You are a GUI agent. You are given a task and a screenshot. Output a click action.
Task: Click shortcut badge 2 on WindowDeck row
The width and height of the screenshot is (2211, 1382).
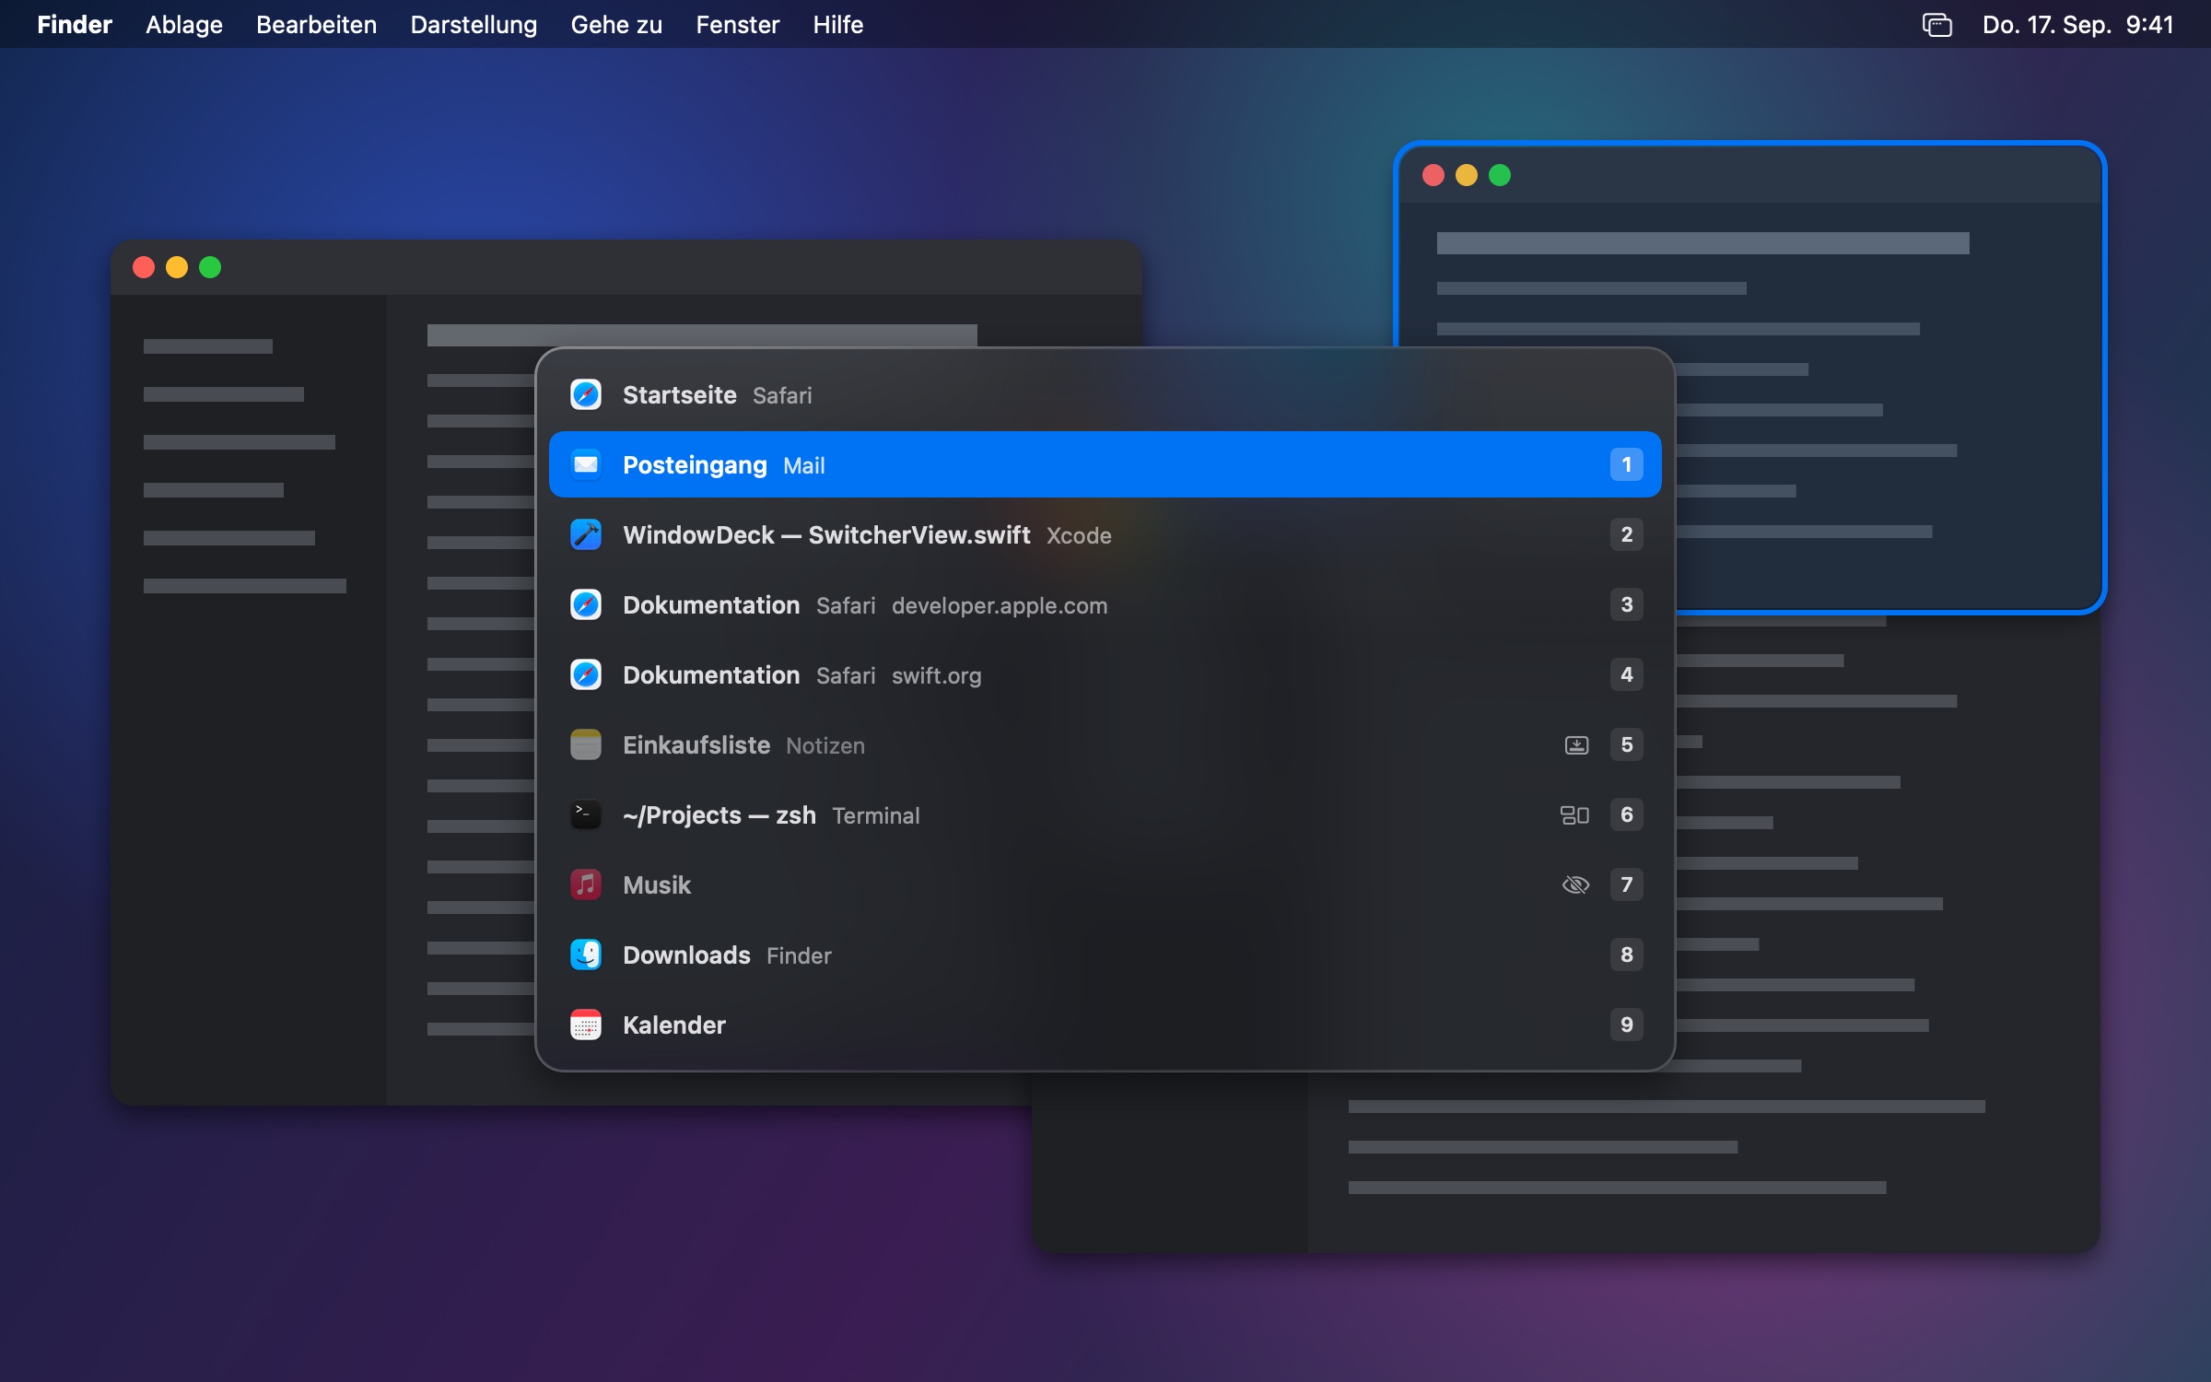[1627, 534]
